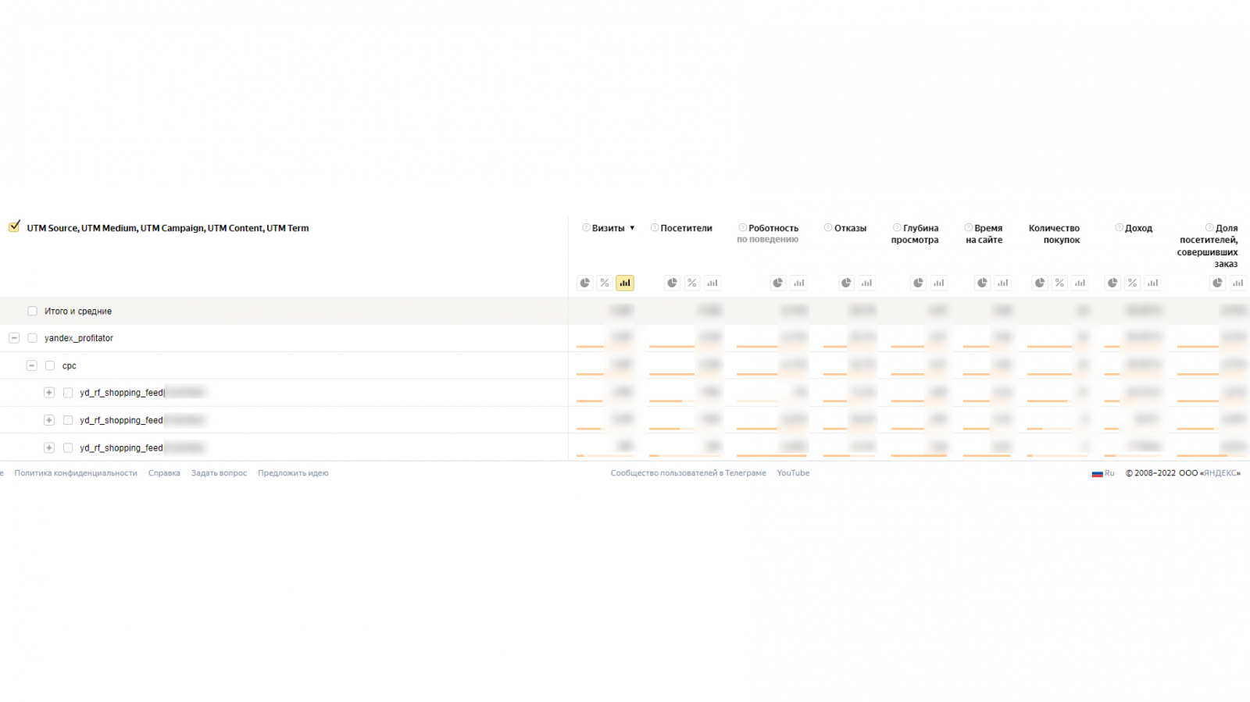Viewport: 1250px width, 702px height.
Task: Open the help hint beside Отказы
Action: pyautogui.click(x=828, y=228)
